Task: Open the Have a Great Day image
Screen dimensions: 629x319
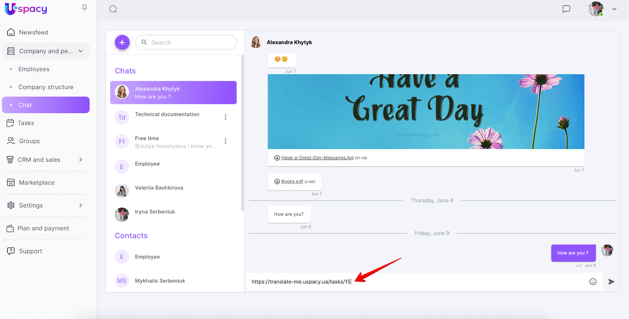Action: point(426,112)
